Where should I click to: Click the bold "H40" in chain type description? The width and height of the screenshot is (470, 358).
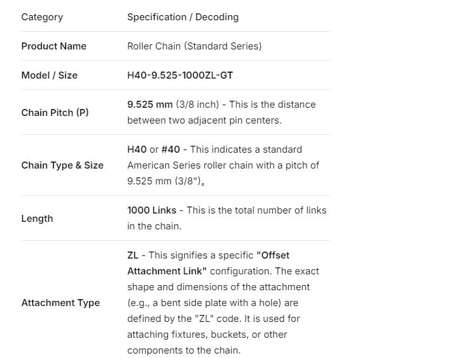coord(137,150)
